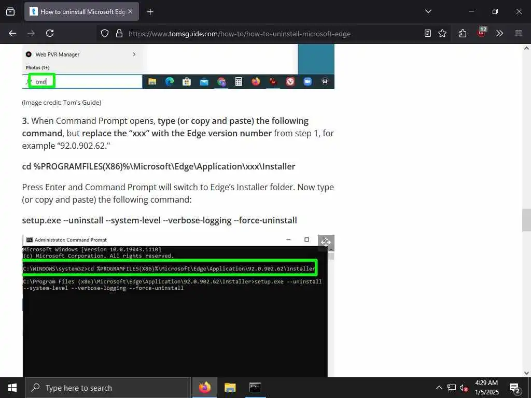
Task: Open the Extensions puzzle icon
Action: tap(463, 33)
